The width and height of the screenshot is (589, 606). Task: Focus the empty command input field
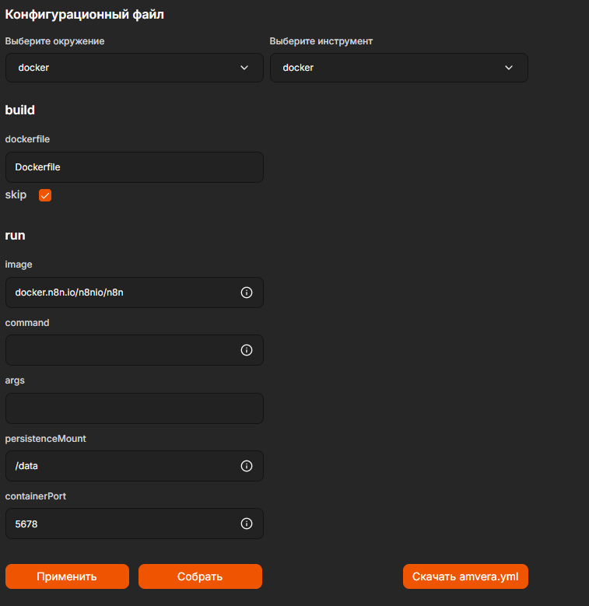(x=135, y=350)
